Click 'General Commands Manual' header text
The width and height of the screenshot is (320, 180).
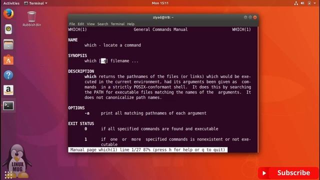tap(160, 29)
